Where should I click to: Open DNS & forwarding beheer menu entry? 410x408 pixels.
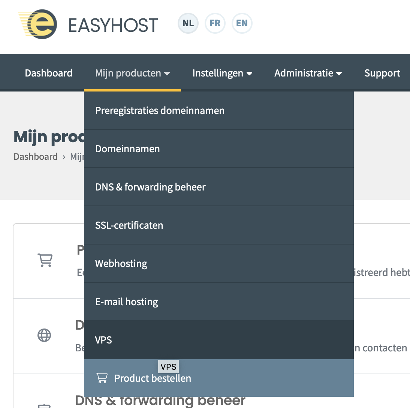point(150,187)
